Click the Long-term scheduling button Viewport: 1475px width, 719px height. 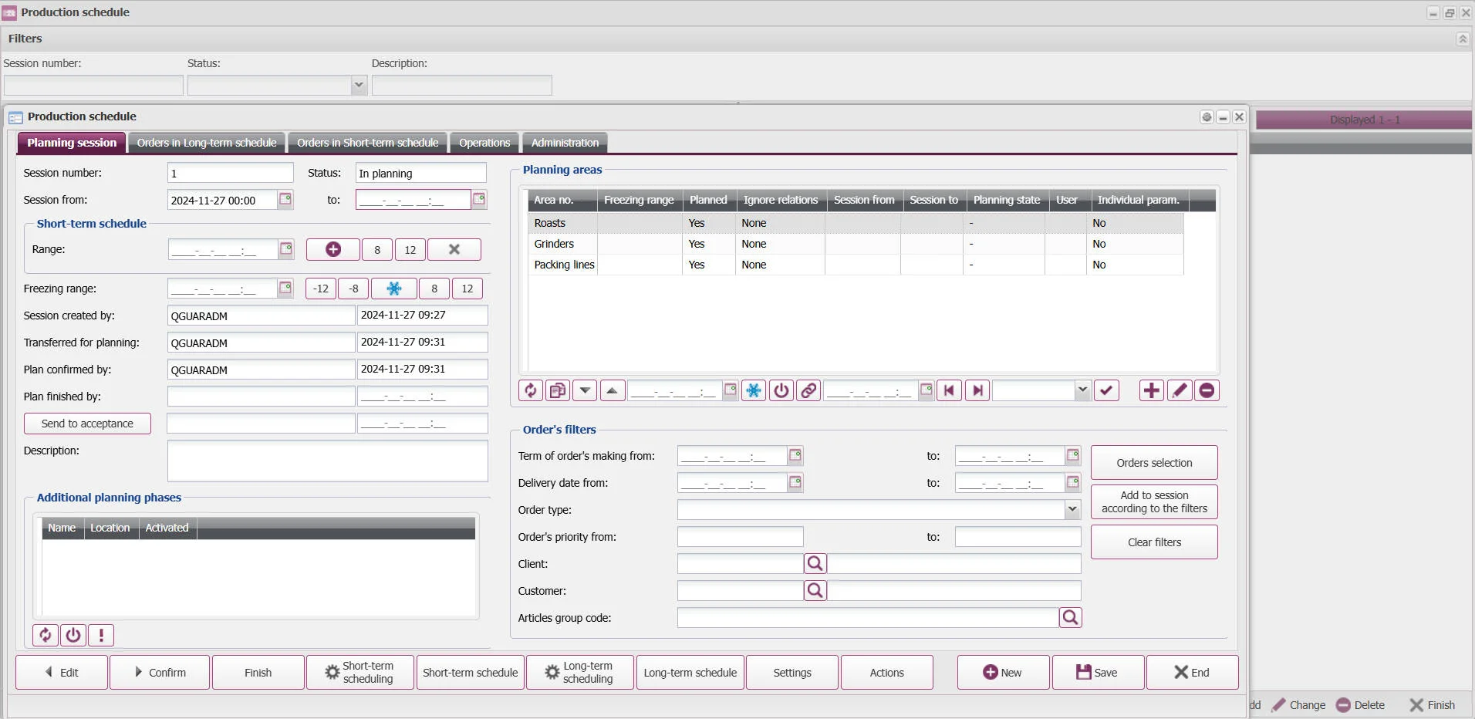pos(580,672)
